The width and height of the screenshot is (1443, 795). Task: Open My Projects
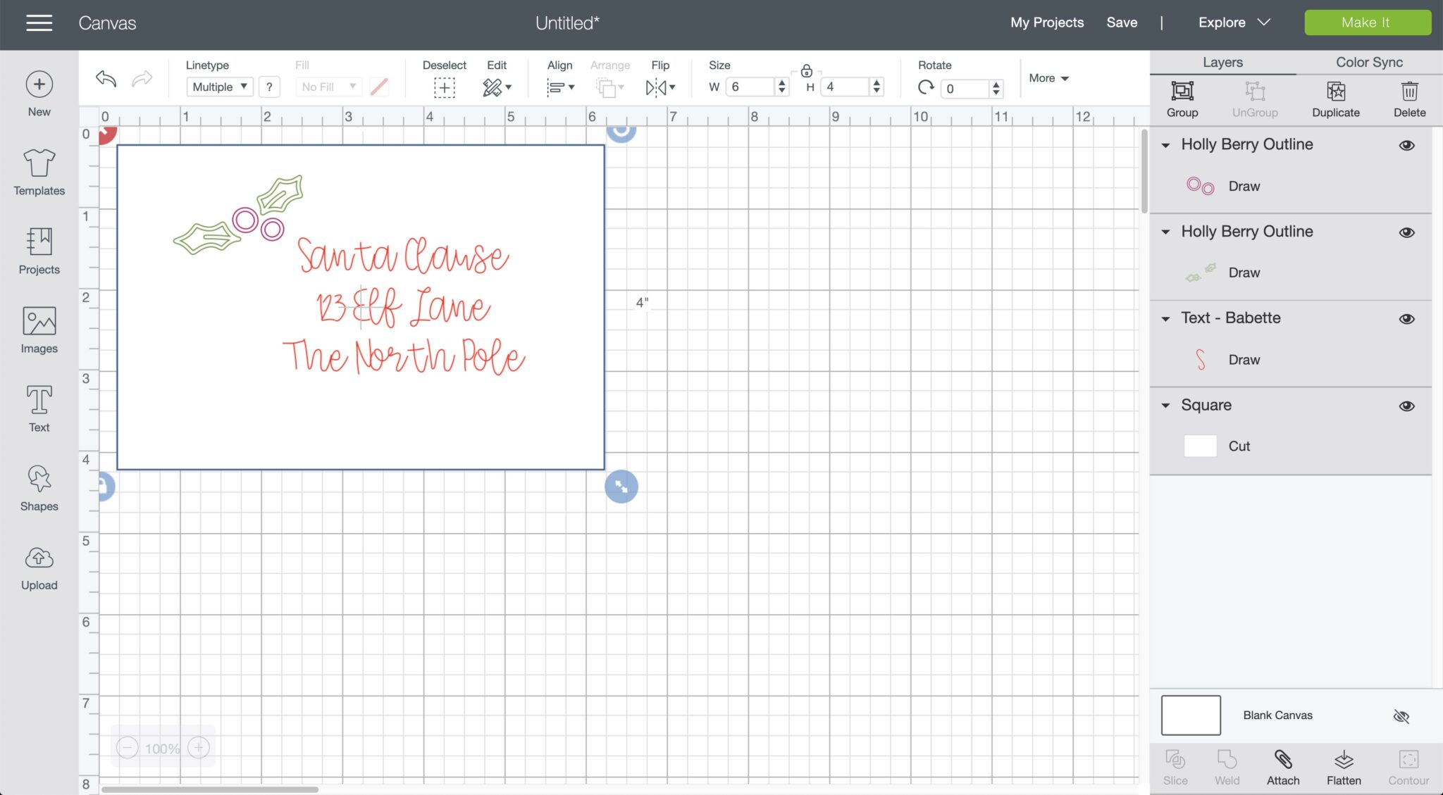tap(1046, 23)
